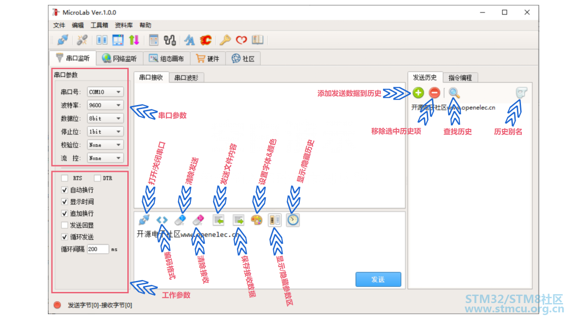Click the broken chain disconnect icon
568x319 pixels.
coord(82,40)
